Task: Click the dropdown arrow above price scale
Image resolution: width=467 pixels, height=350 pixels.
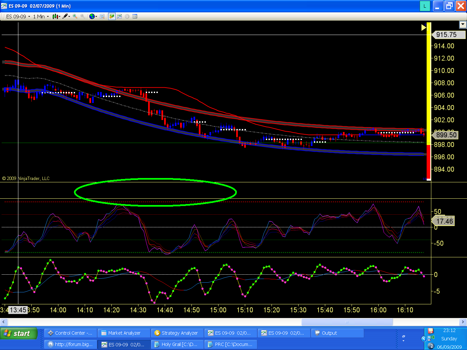Action: (463, 24)
